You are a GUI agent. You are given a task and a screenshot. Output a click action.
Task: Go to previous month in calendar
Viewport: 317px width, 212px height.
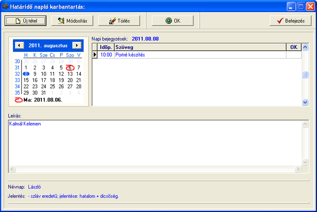(x=19, y=45)
